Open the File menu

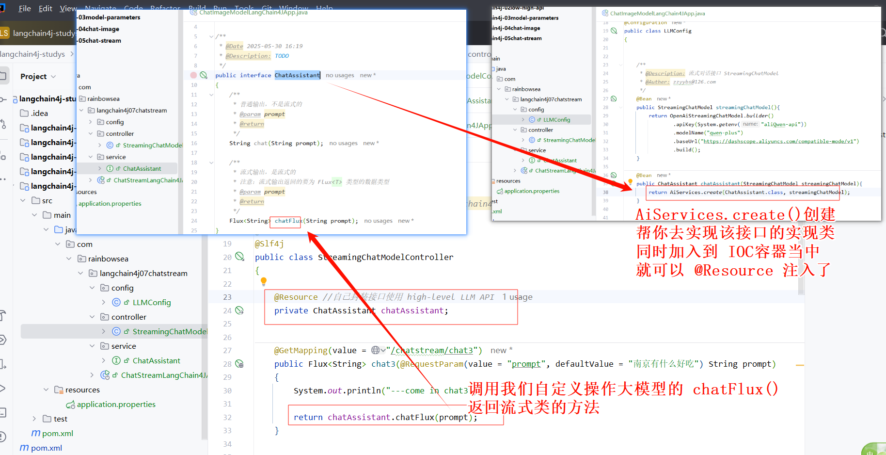click(x=25, y=8)
